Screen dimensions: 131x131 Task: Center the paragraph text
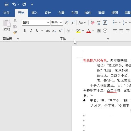click(121, 31)
